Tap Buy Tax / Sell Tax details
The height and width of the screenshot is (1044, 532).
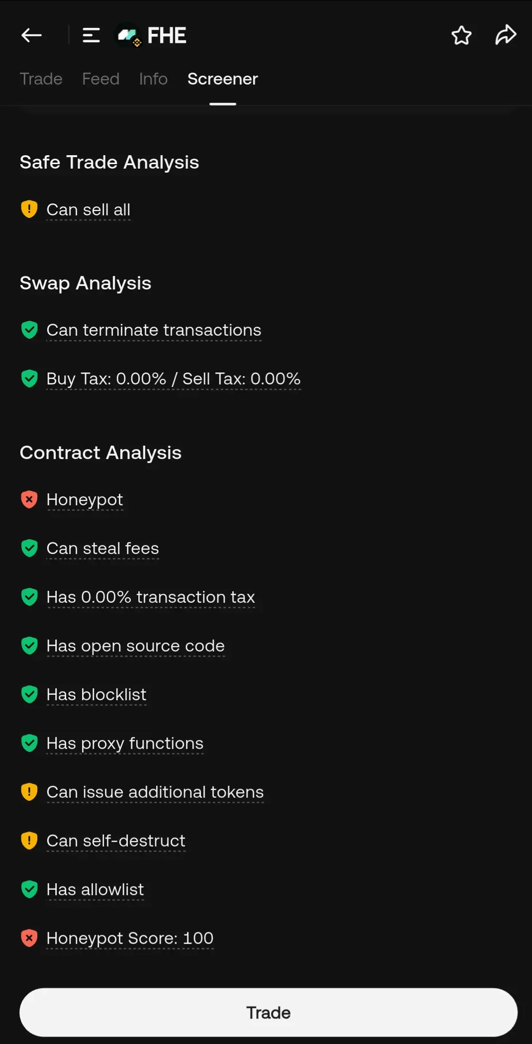[x=173, y=379]
